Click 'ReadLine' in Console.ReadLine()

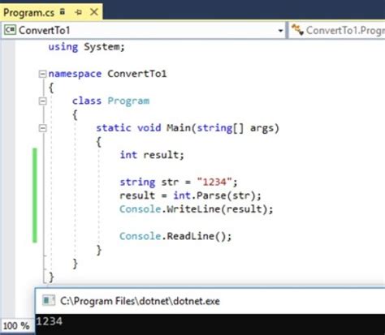click(190, 236)
